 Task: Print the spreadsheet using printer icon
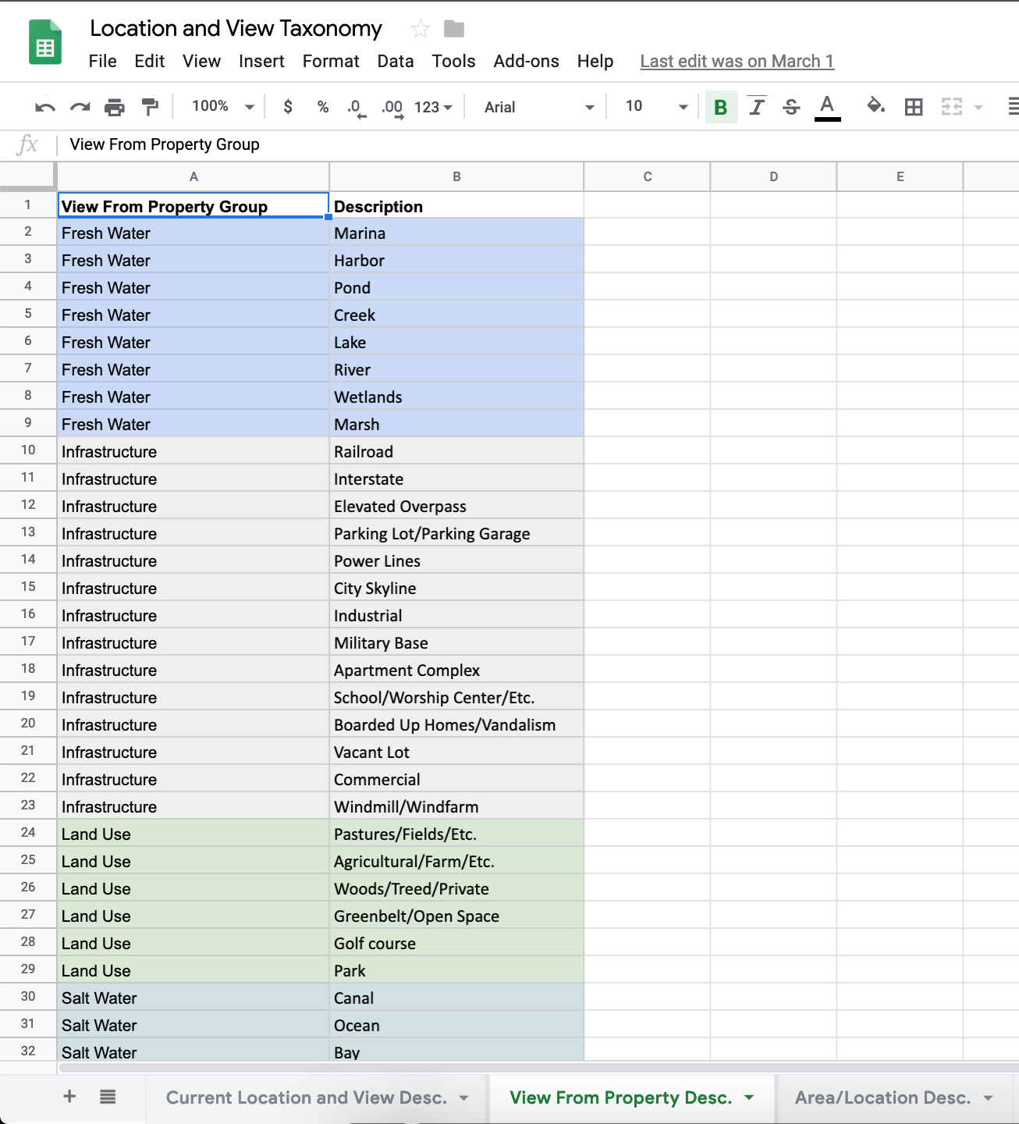(115, 107)
